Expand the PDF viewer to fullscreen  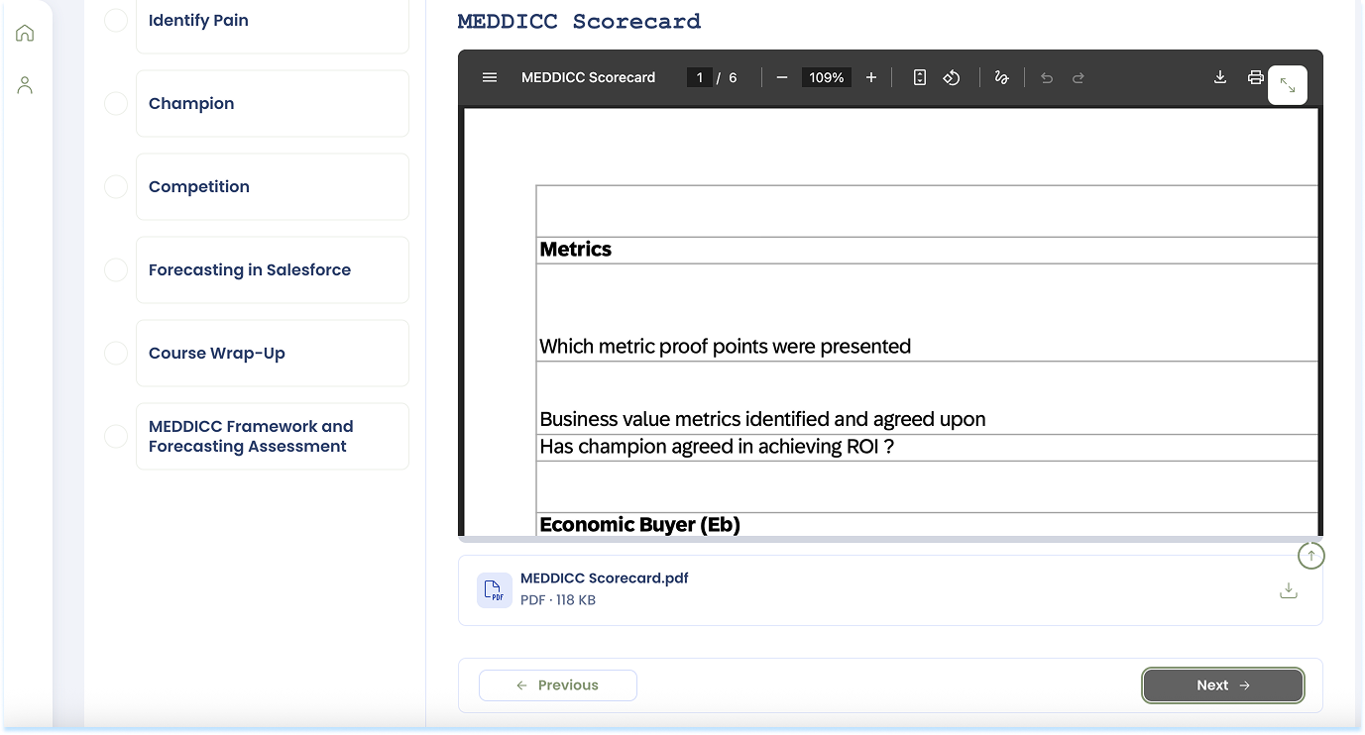(1288, 85)
